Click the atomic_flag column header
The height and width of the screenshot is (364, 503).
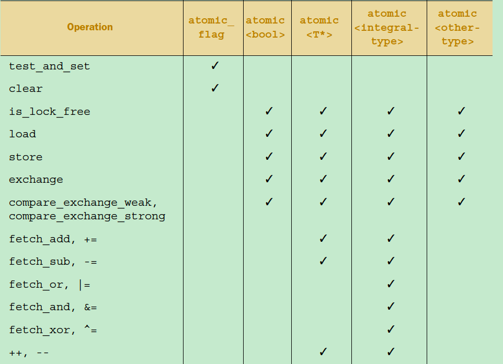[211, 28]
